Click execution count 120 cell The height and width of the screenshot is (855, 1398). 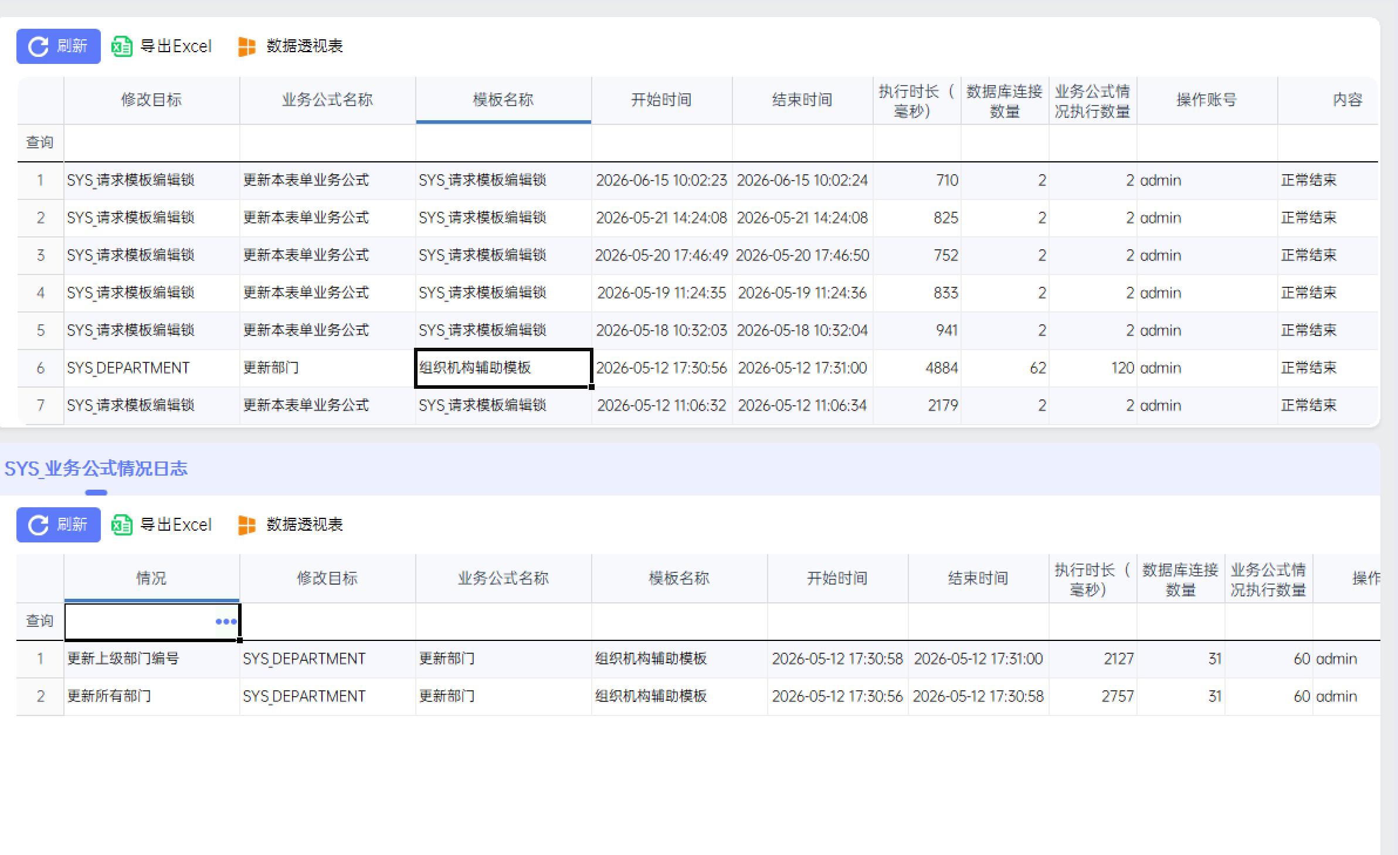click(1093, 368)
